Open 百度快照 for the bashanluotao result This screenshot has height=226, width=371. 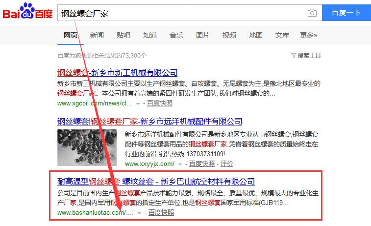coord(161,213)
